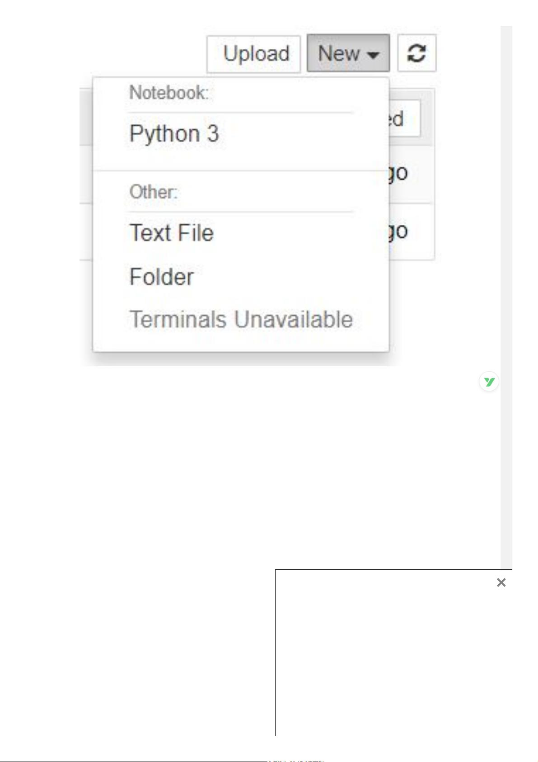Image resolution: width=538 pixels, height=762 pixels.
Task: Click the second file row's modified time
Action: [398, 232]
